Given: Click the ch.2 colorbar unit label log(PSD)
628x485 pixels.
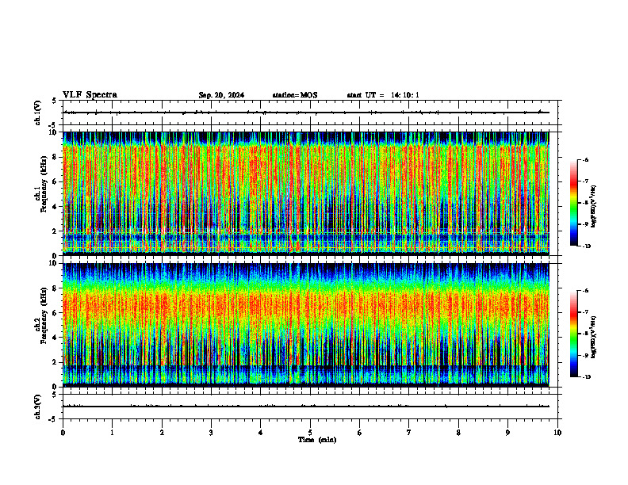Looking at the screenshot, I should pos(594,337).
